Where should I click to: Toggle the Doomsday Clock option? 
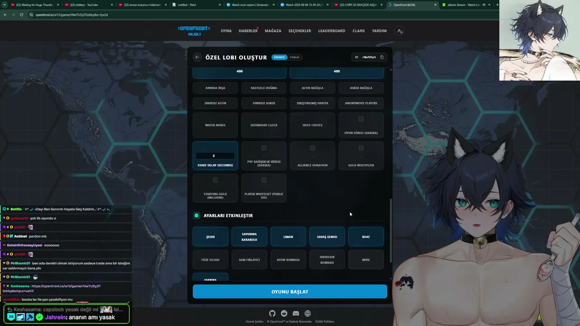coord(264,125)
